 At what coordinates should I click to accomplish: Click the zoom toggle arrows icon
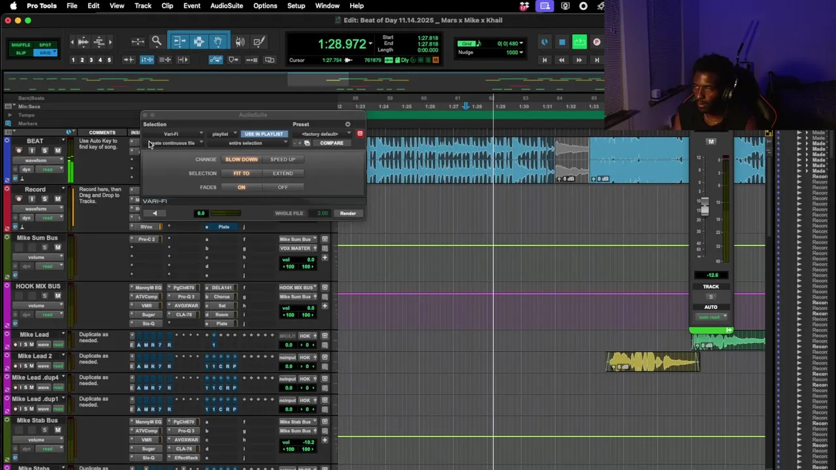click(138, 42)
